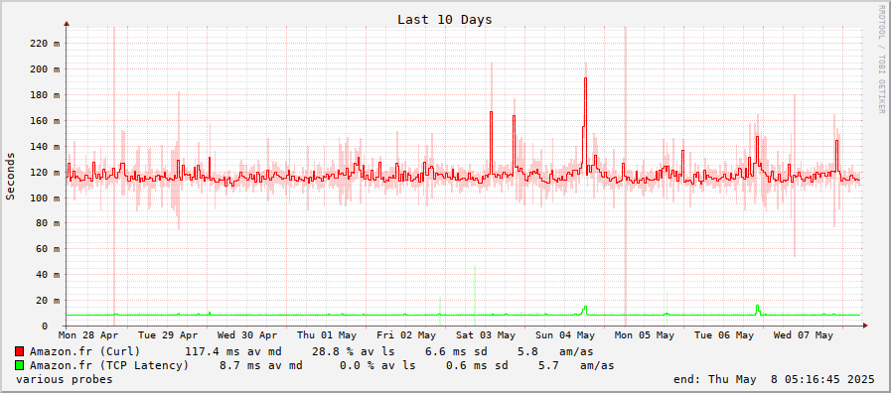Click the 'Sun 04 May' x-axis label
This screenshot has width=891, height=393.
point(565,335)
